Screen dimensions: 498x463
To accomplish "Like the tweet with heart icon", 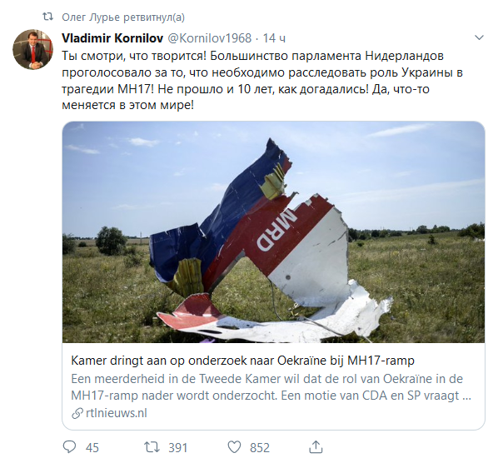I will (x=234, y=447).
